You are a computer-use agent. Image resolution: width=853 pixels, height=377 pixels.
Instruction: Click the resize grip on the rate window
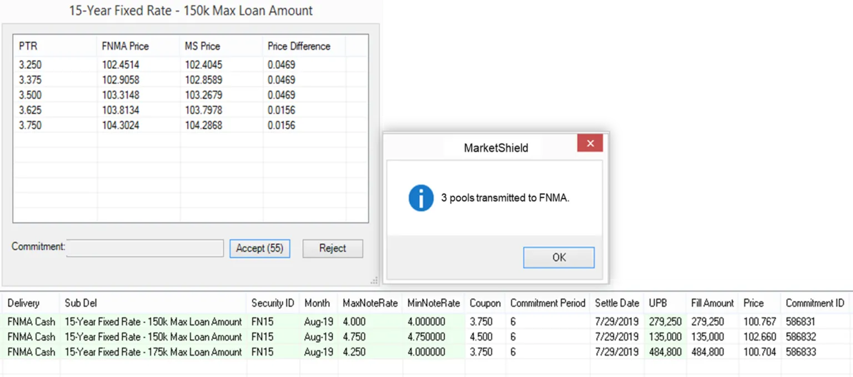(374, 281)
